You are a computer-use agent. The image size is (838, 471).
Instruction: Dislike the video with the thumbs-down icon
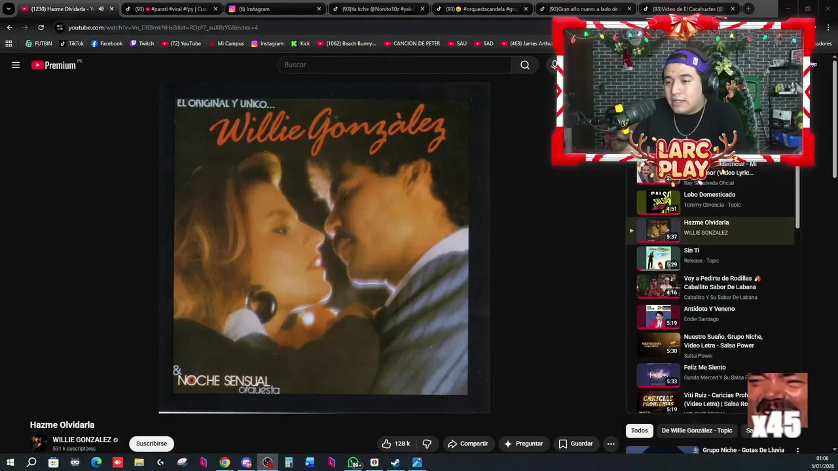tap(427, 444)
